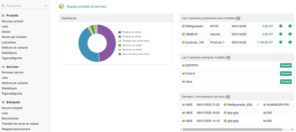
Task: Click warehouse icon beside ALMANCEN PRI…
Action: pyautogui.click(x=264, y=105)
